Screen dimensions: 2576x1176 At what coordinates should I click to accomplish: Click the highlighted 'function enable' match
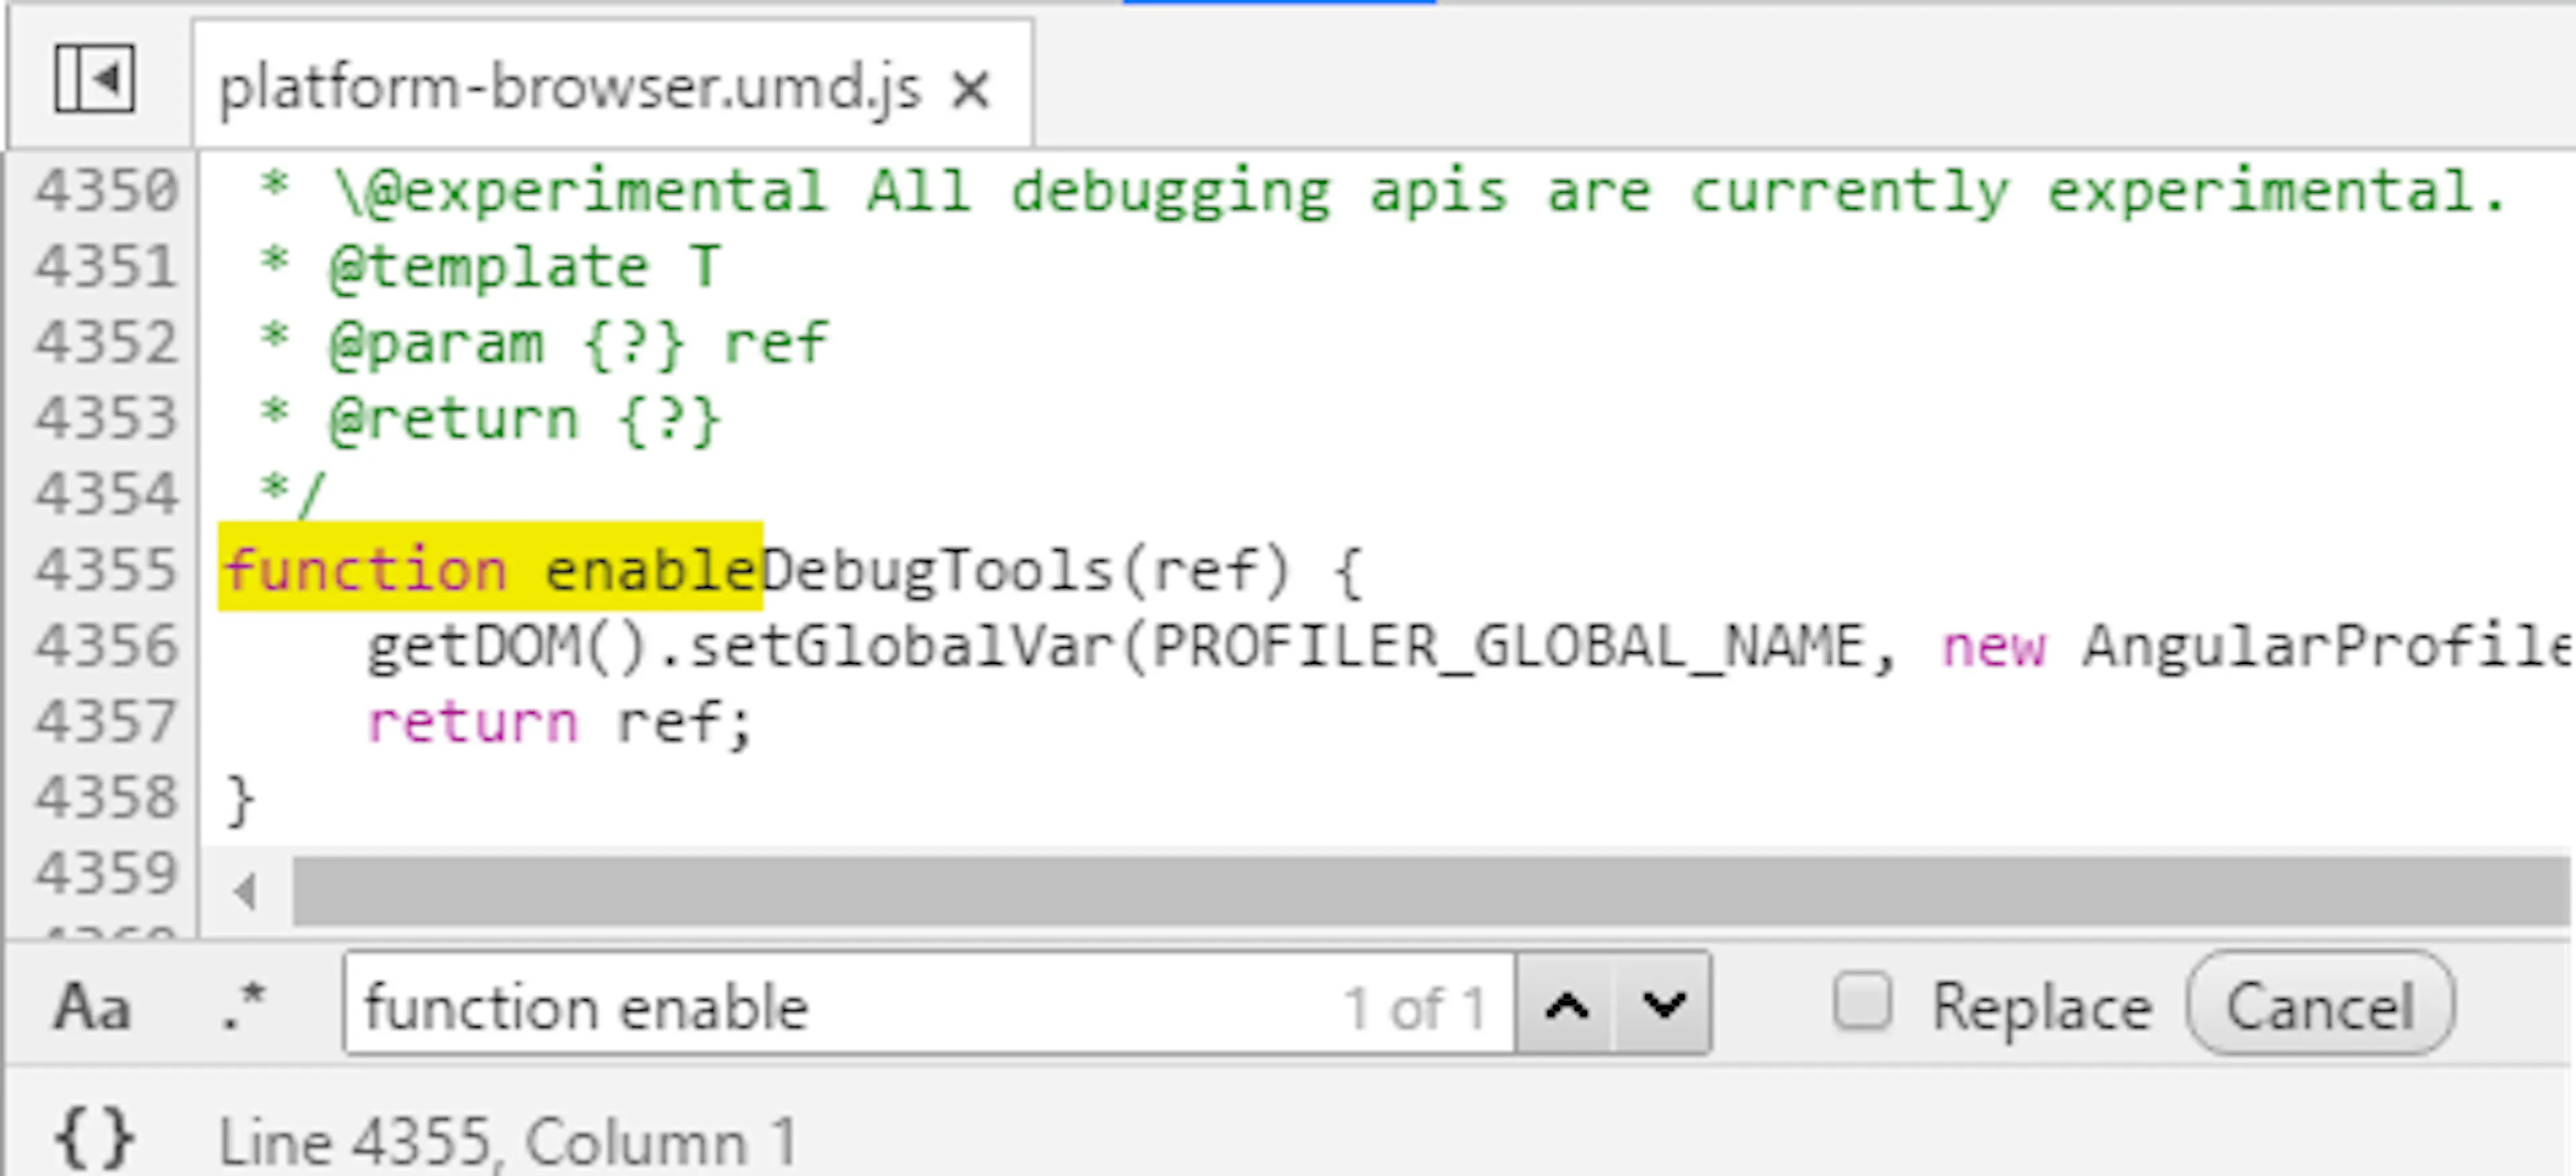(x=490, y=567)
